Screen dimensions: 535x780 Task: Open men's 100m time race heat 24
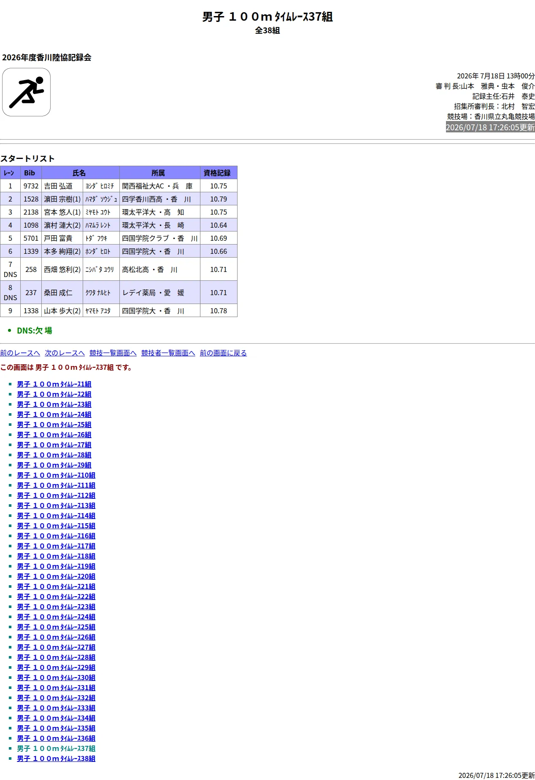tap(56, 617)
